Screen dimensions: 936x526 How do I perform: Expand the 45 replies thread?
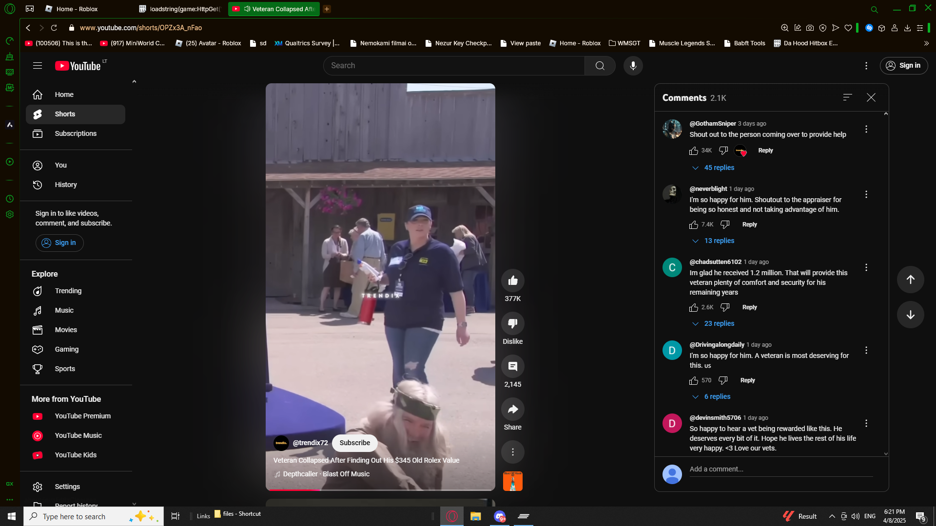719,168
